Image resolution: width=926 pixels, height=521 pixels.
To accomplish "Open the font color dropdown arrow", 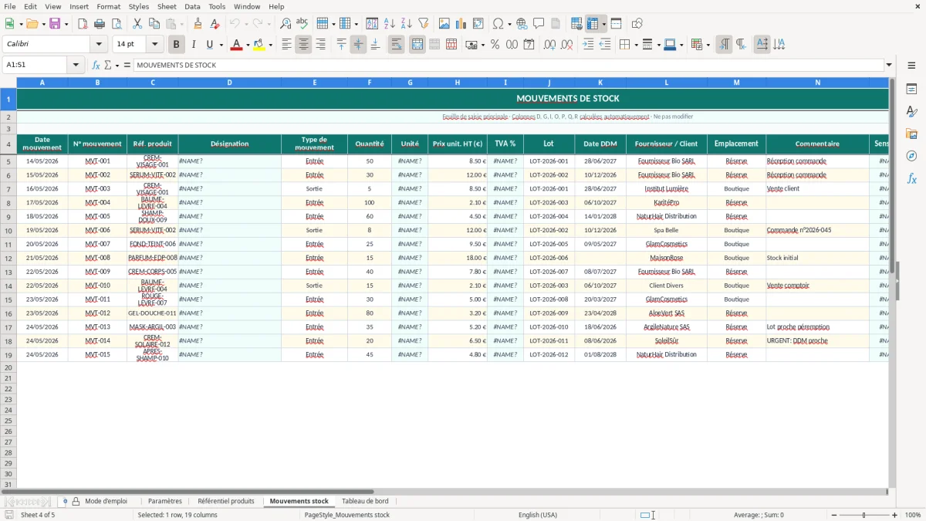I will tap(248, 45).
